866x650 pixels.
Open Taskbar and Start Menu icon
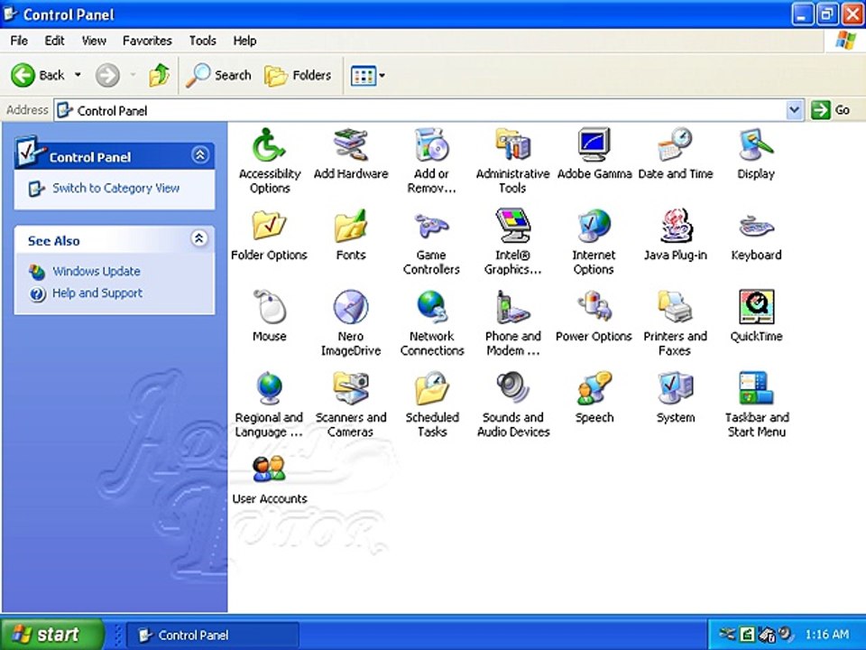756,389
